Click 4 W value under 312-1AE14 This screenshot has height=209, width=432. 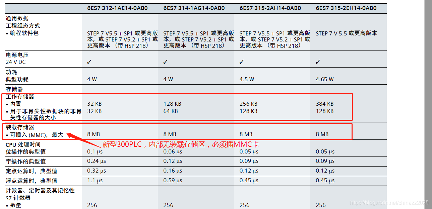point(92,80)
